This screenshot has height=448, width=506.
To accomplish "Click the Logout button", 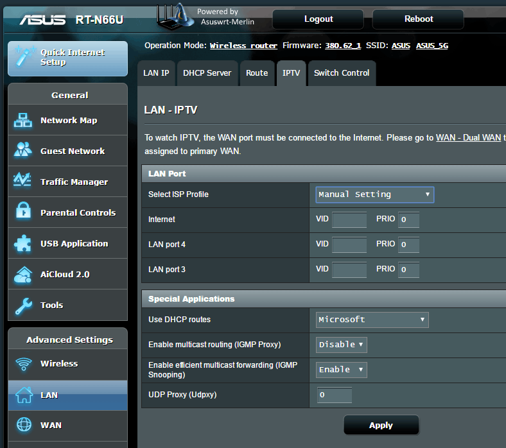I will coord(318,19).
